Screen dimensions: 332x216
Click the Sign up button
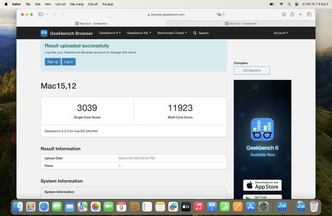pyautogui.click(x=53, y=62)
